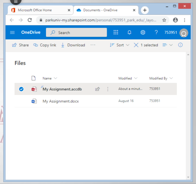This screenshot has width=196, height=184.
Task: Click the round menu button above the window
Action: 16,2
